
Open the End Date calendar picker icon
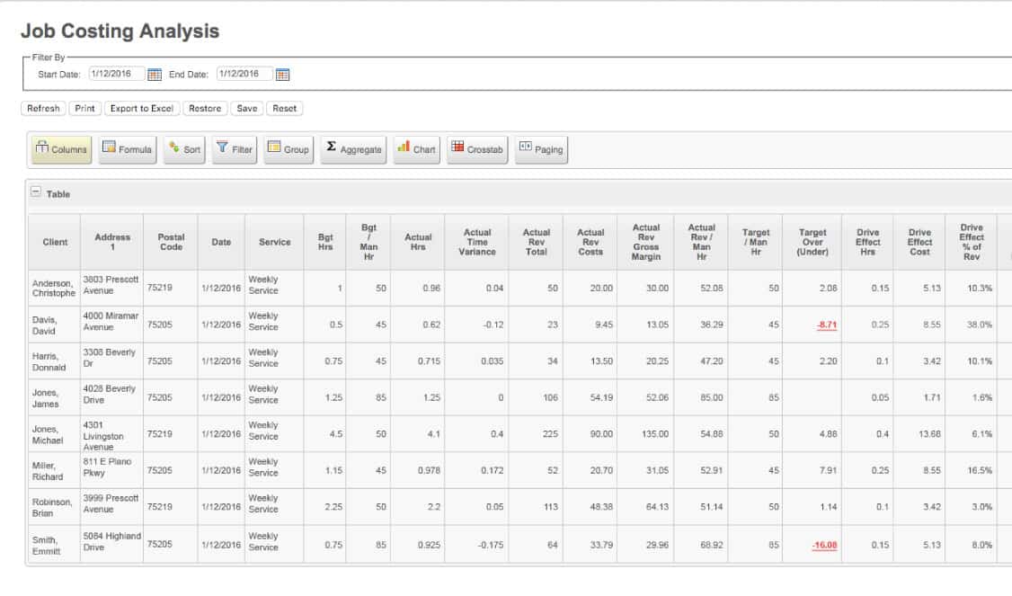coord(283,75)
